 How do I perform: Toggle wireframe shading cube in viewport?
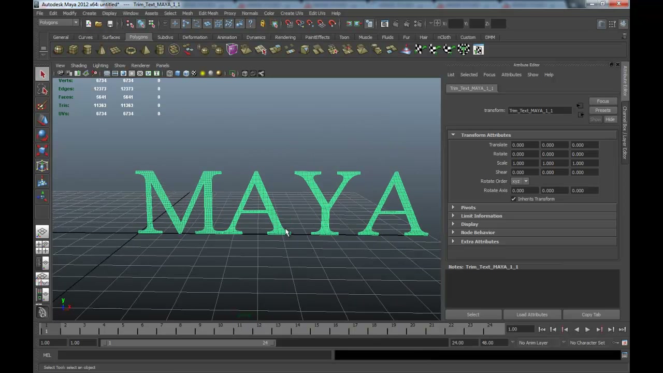coord(169,74)
